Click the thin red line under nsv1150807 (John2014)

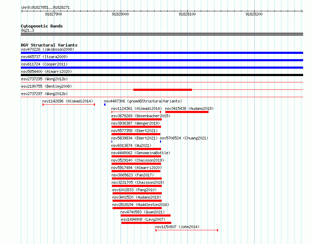tap(187, 230)
